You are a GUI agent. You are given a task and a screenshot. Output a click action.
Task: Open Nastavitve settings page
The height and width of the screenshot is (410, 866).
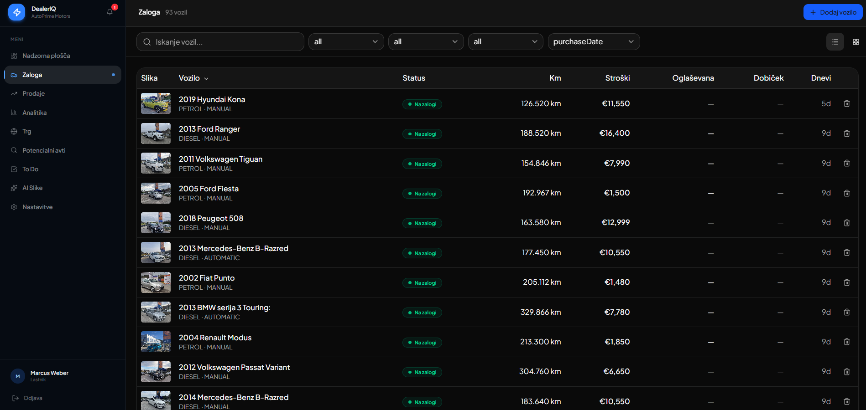[x=37, y=207]
